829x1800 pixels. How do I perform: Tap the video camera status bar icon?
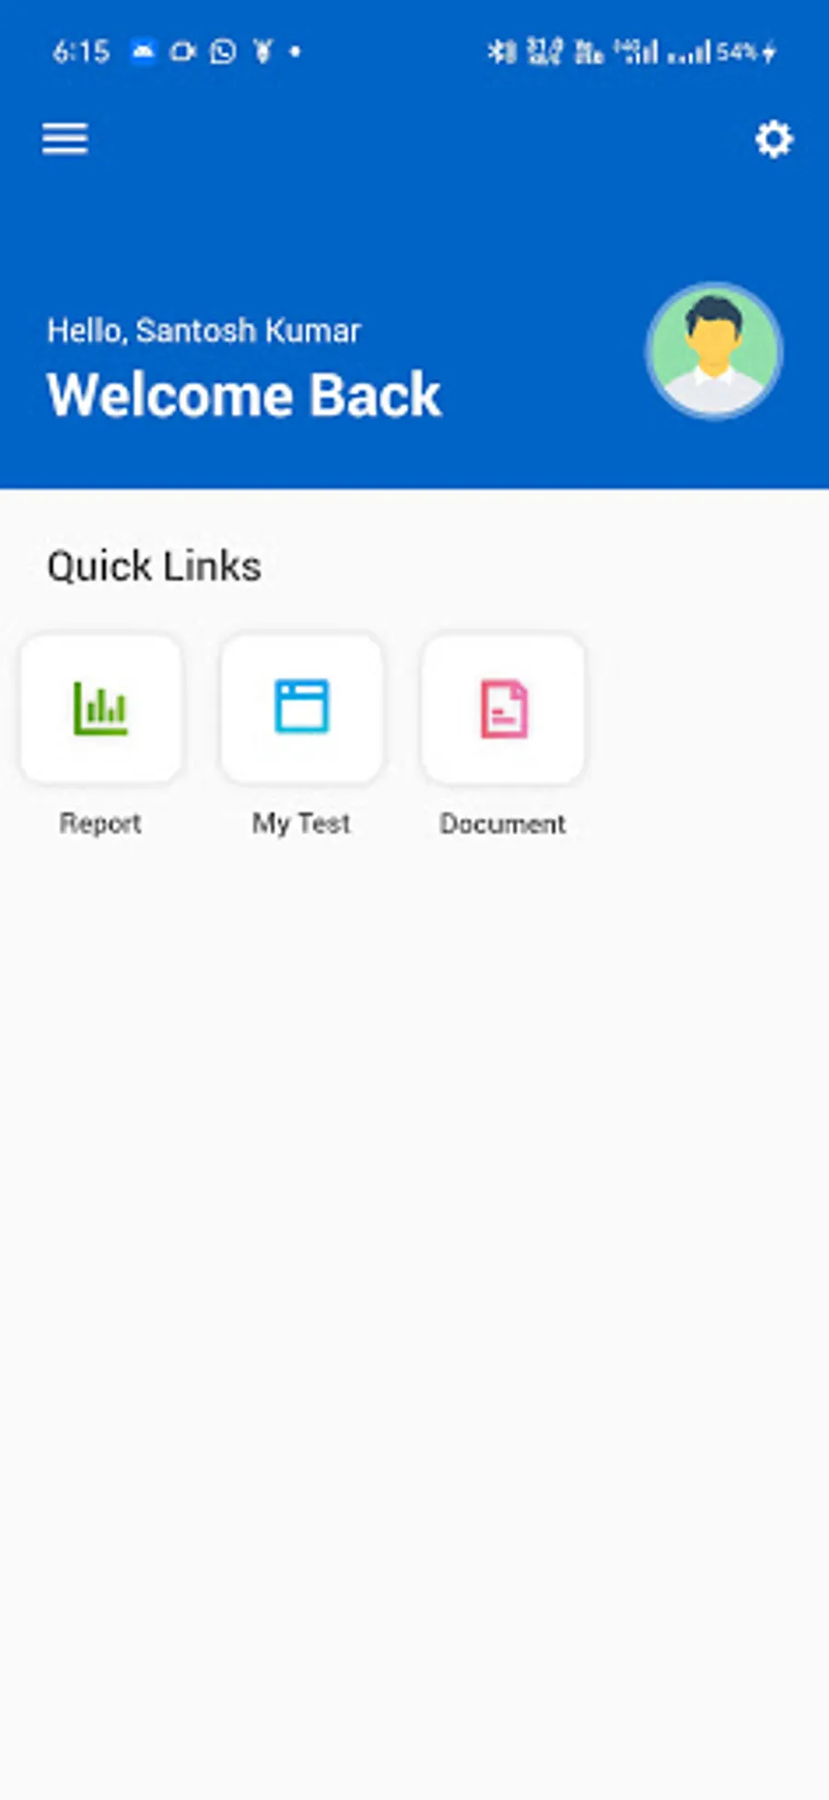click(182, 52)
